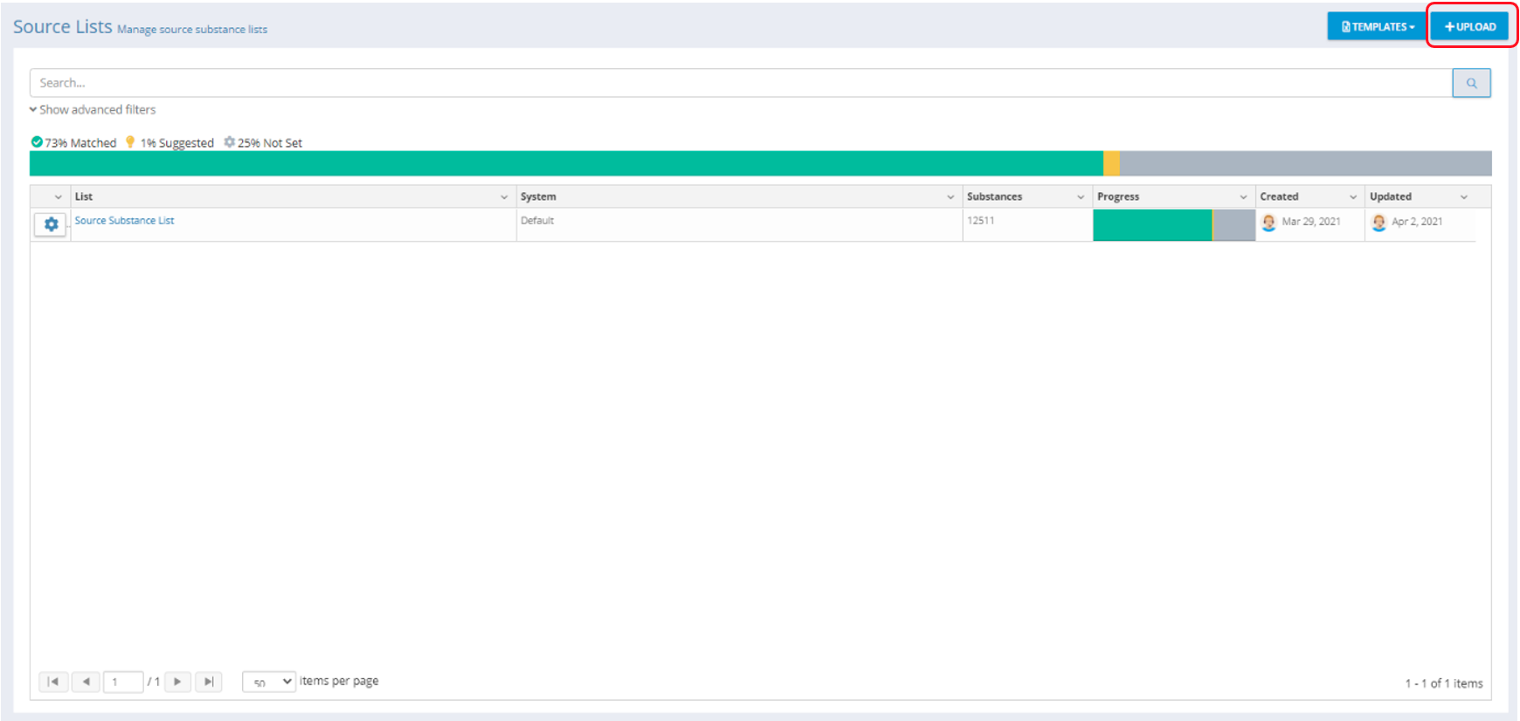Open the System column filter arrow

(950, 197)
